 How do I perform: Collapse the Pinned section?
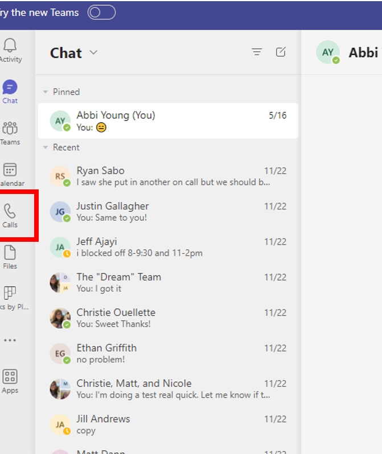45,92
